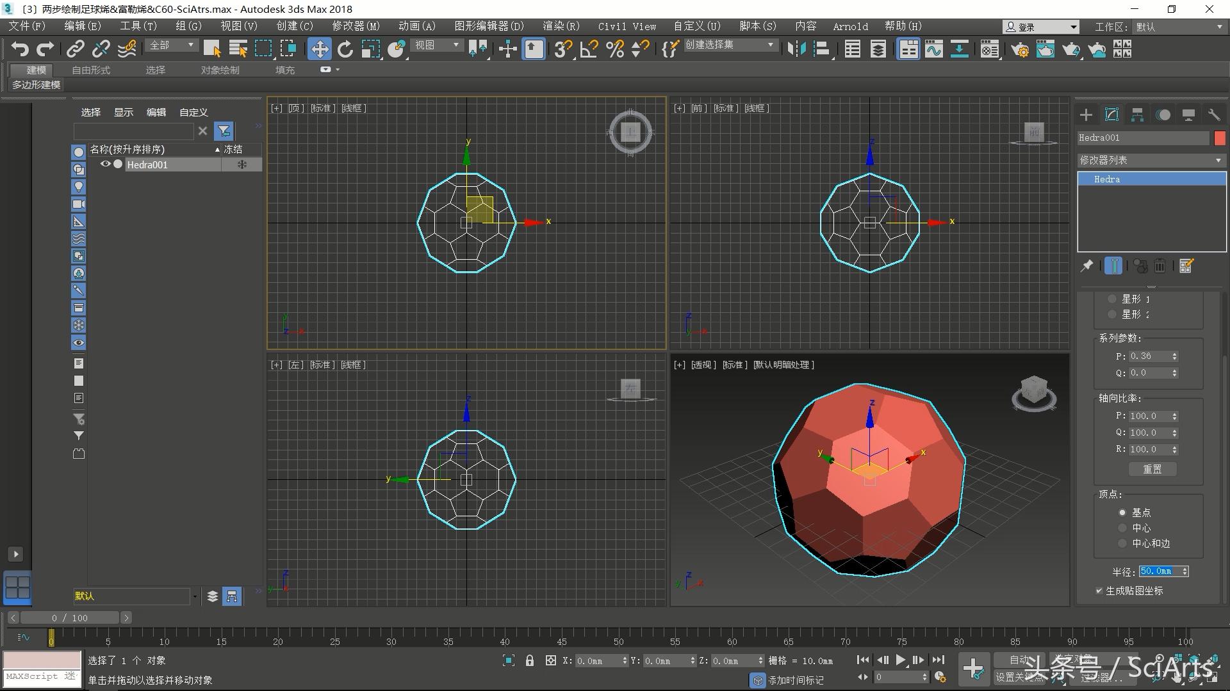Select the Rotate tool
The width and height of the screenshot is (1230, 691).
pos(345,49)
